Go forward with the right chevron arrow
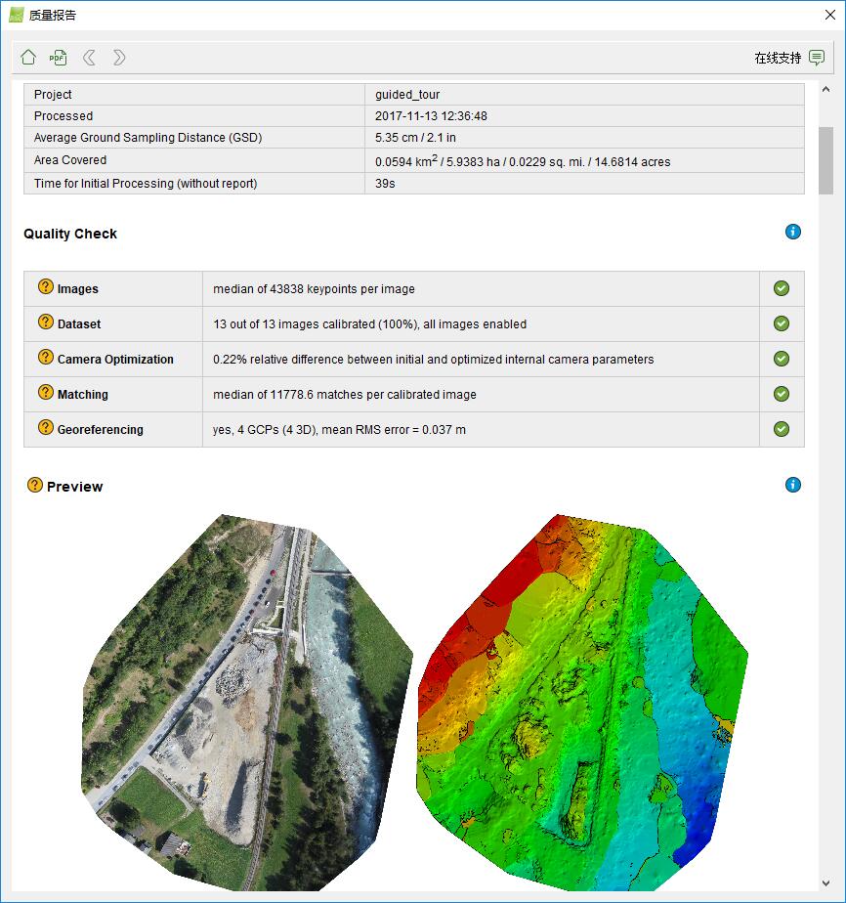Viewport: 846px width, 903px height. click(x=119, y=58)
